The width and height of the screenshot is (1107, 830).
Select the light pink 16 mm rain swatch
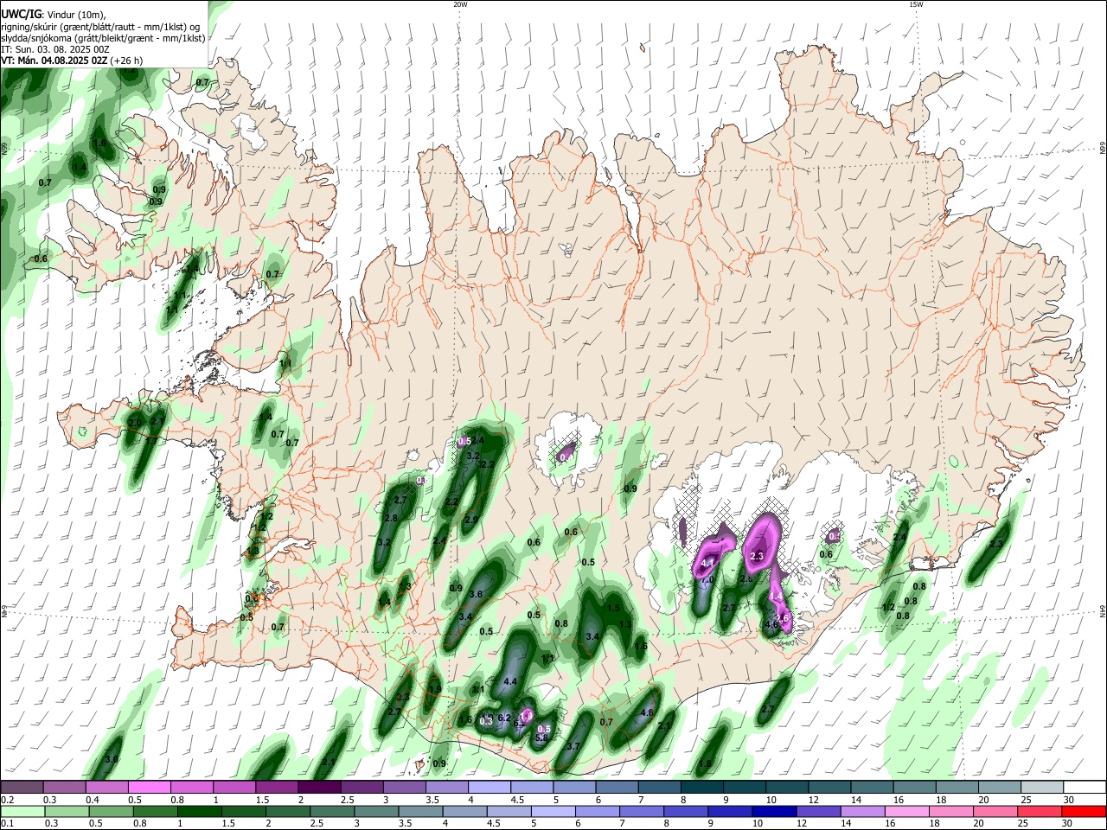906,811
